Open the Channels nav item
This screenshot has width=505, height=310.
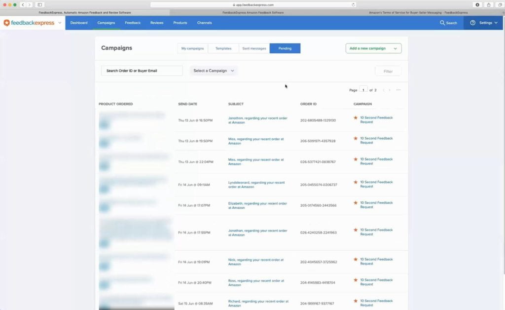coord(205,23)
